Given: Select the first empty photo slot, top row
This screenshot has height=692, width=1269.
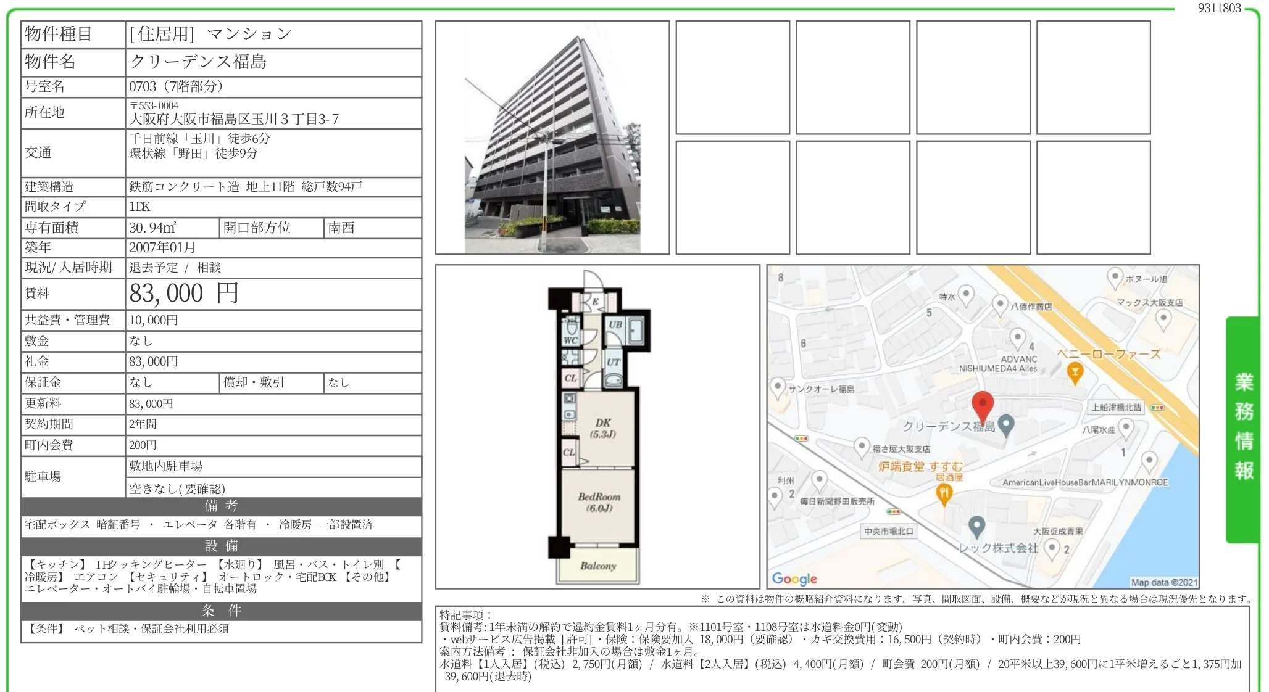Looking at the screenshot, I should click(733, 78).
